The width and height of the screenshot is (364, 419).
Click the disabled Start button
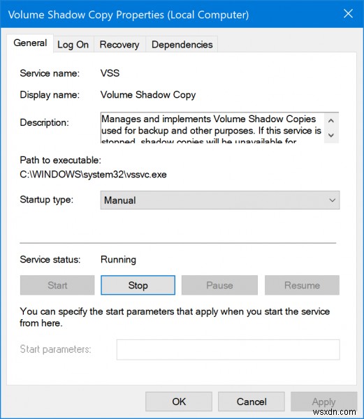point(57,285)
